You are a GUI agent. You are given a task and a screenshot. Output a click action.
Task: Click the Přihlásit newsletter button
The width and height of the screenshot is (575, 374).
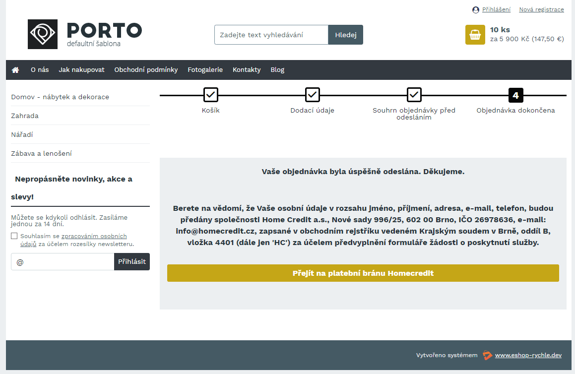132,262
